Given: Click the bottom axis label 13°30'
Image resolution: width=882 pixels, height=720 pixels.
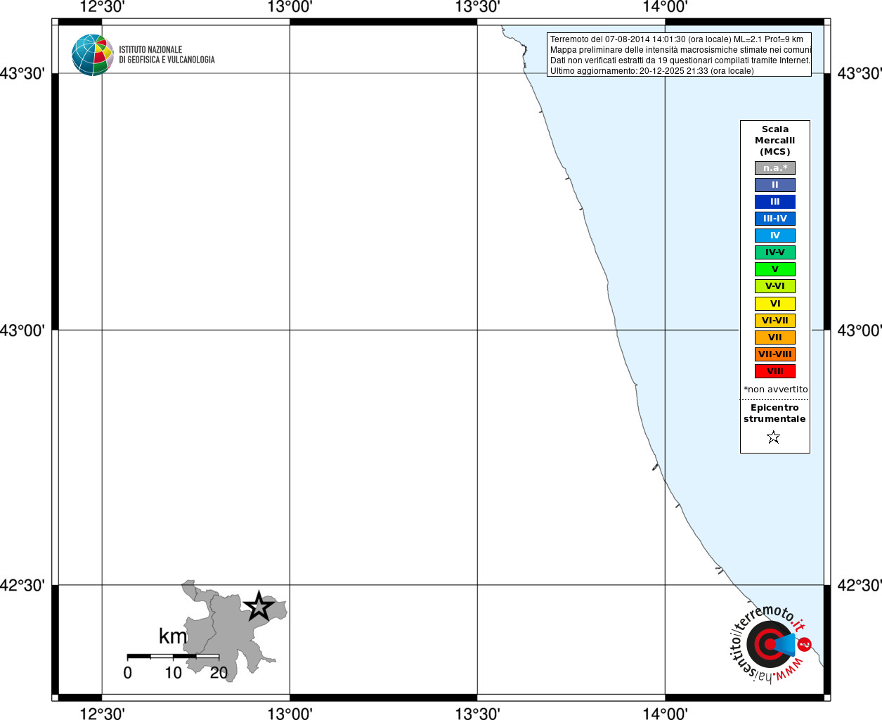Looking at the screenshot, I should [x=477, y=713].
